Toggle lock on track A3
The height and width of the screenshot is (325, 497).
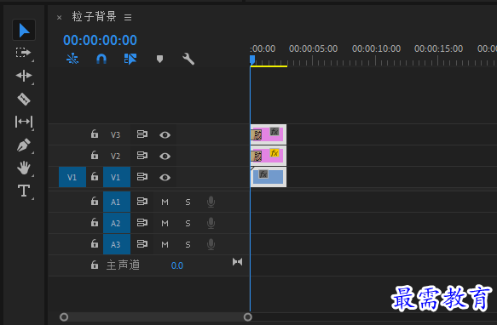95,244
